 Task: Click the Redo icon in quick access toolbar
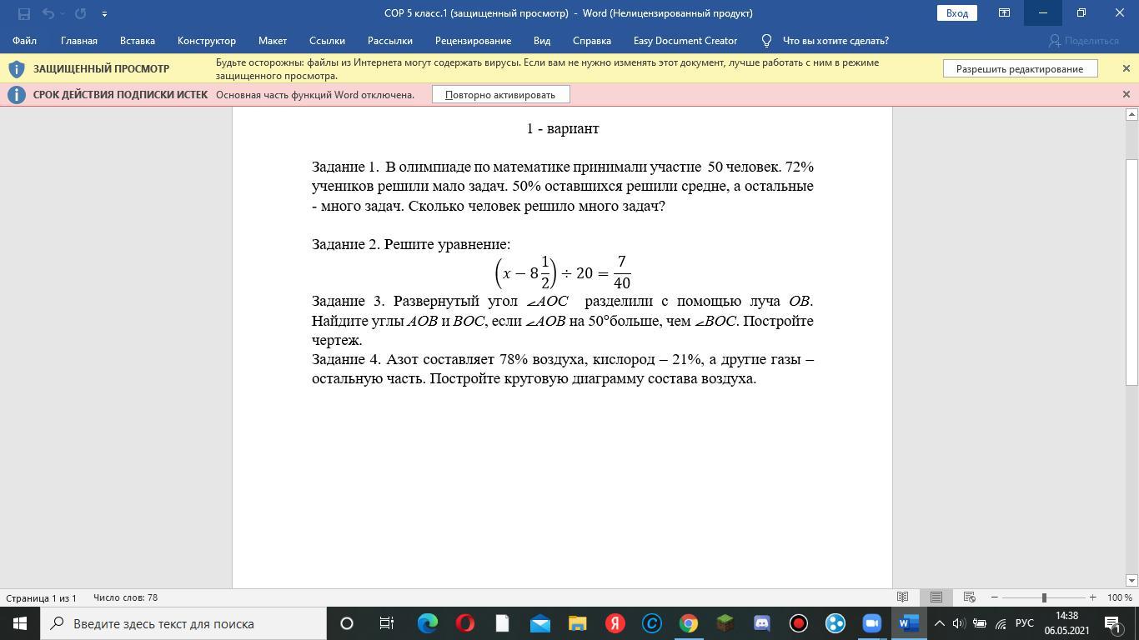80,13
